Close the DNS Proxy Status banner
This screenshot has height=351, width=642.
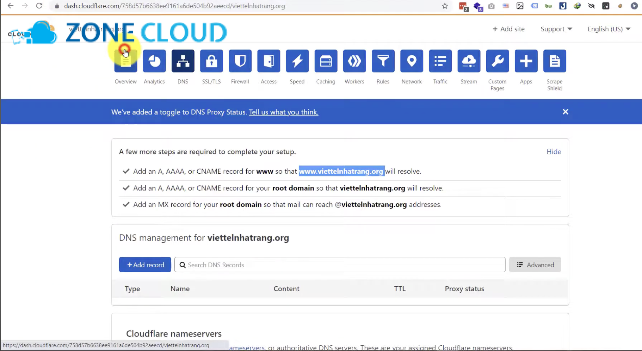[565, 111]
